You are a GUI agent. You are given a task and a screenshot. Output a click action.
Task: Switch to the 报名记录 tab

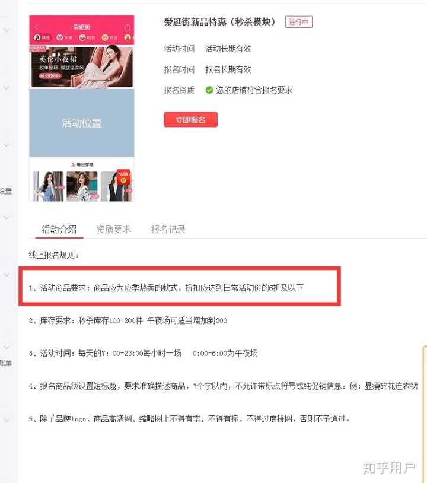click(168, 229)
